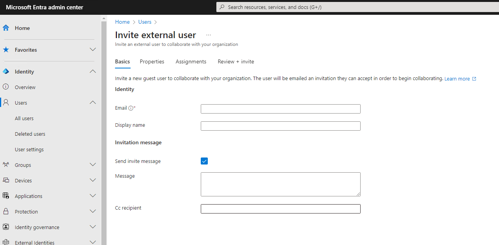Open the Learn more link
Image resolution: width=499 pixels, height=245 pixels.
click(457, 79)
